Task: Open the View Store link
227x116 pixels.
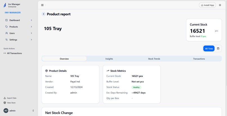Action: (x=10, y=103)
